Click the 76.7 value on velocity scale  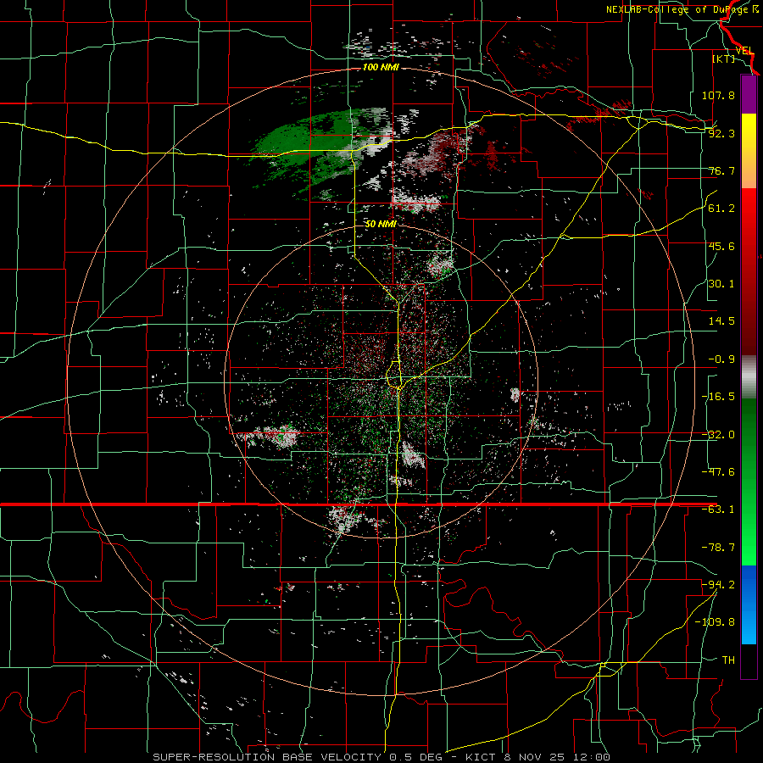[721, 170]
